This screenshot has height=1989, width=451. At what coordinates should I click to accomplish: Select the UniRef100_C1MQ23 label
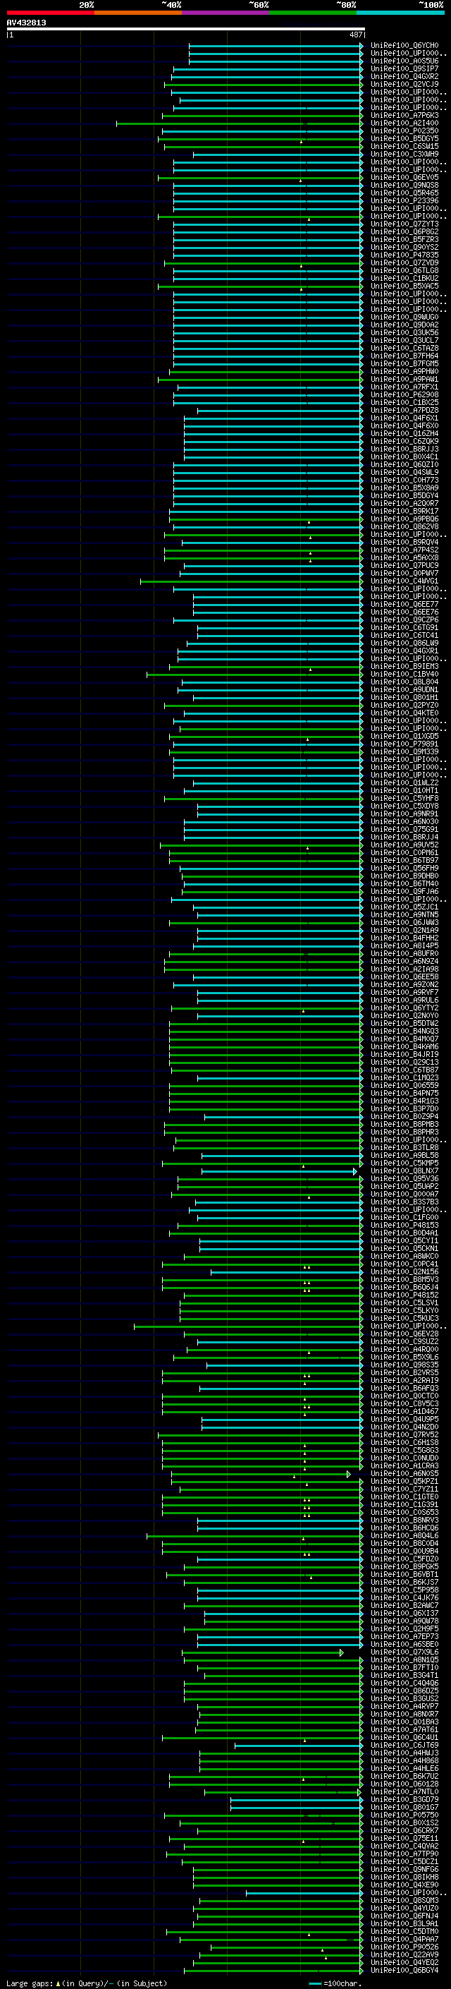pos(404,1078)
